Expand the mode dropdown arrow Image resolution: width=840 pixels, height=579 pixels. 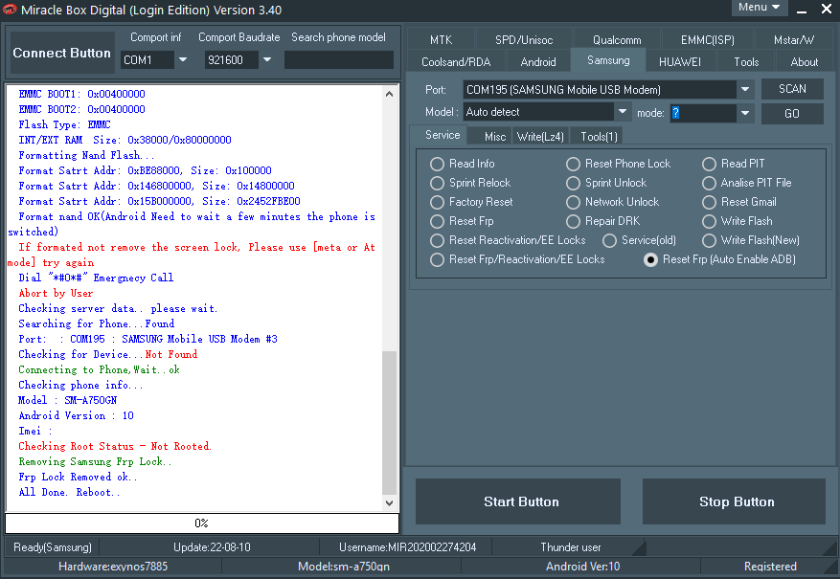pyautogui.click(x=744, y=113)
